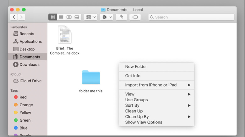
Task: Choose New Folder from context menu
Action: [x=136, y=67]
